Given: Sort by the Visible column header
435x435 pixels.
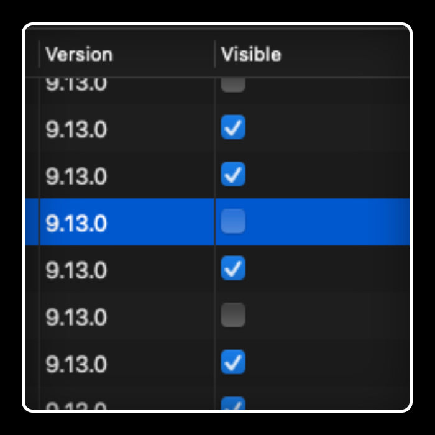Looking at the screenshot, I should pos(251,54).
